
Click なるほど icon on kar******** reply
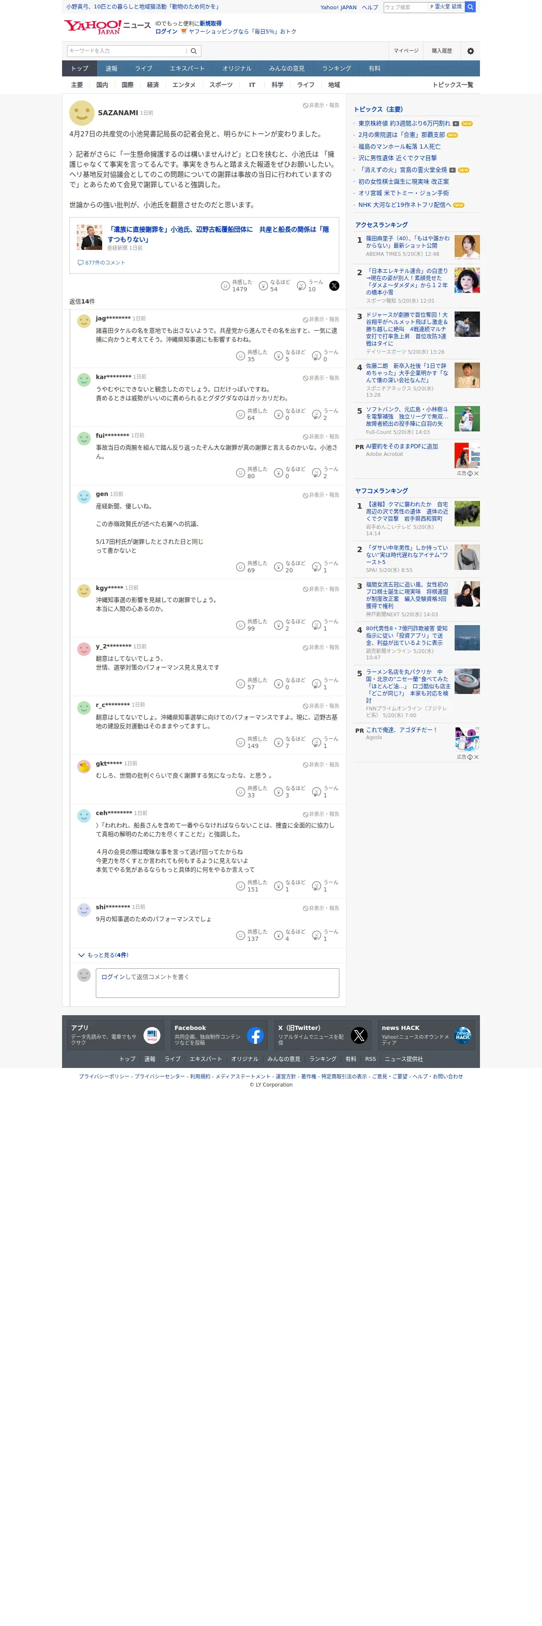tap(278, 415)
